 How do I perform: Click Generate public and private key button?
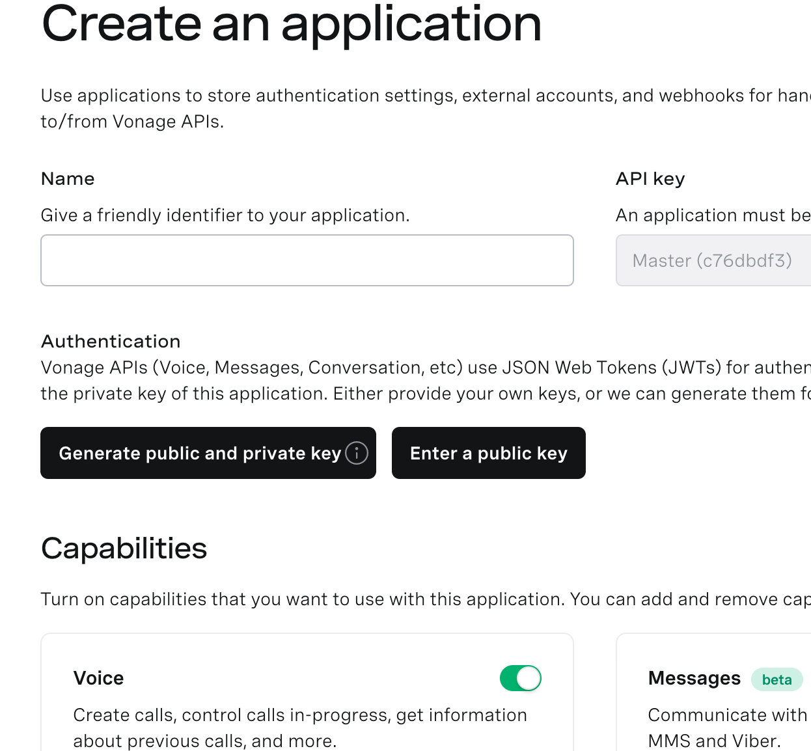[208, 453]
